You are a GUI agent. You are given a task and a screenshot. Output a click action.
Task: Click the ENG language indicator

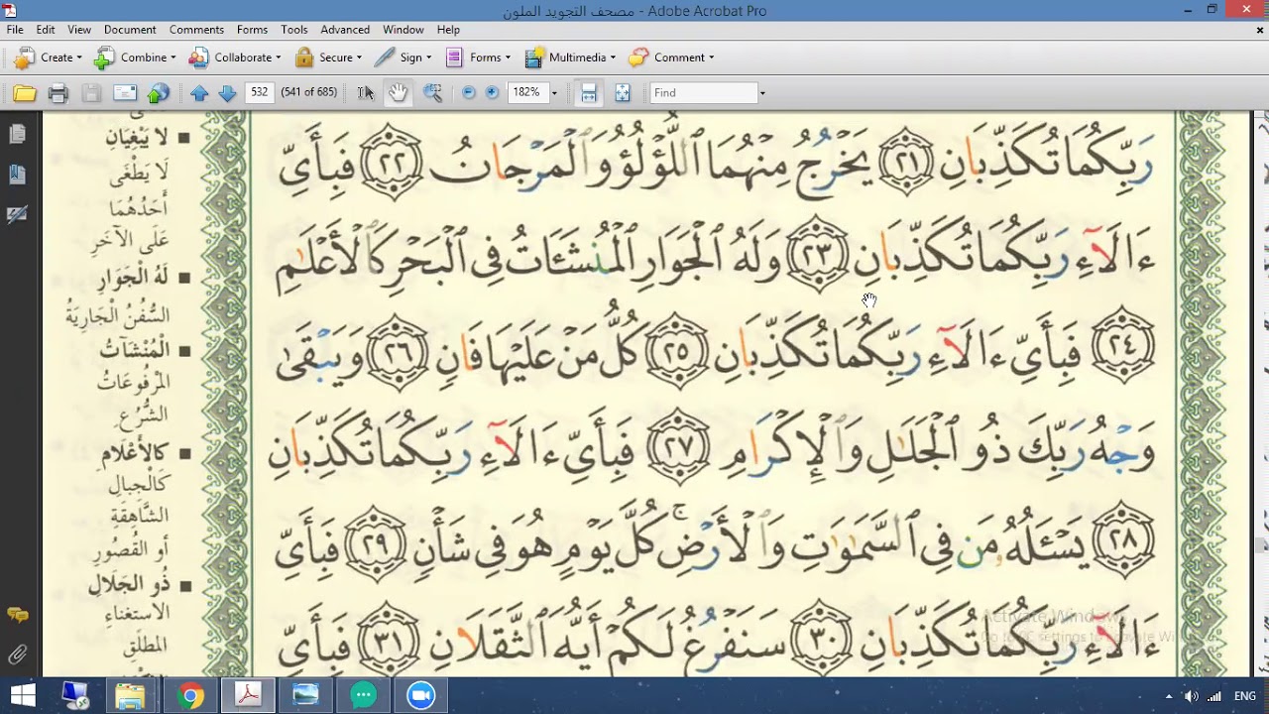click(x=1245, y=696)
